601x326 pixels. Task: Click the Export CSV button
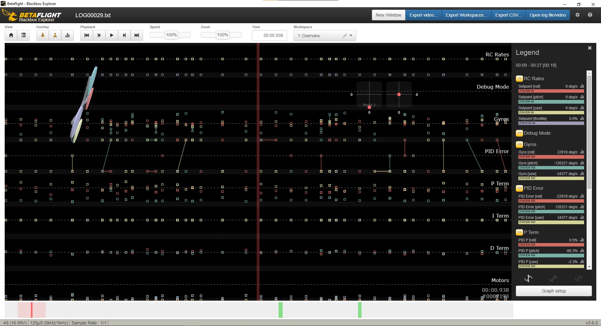point(508,15)
